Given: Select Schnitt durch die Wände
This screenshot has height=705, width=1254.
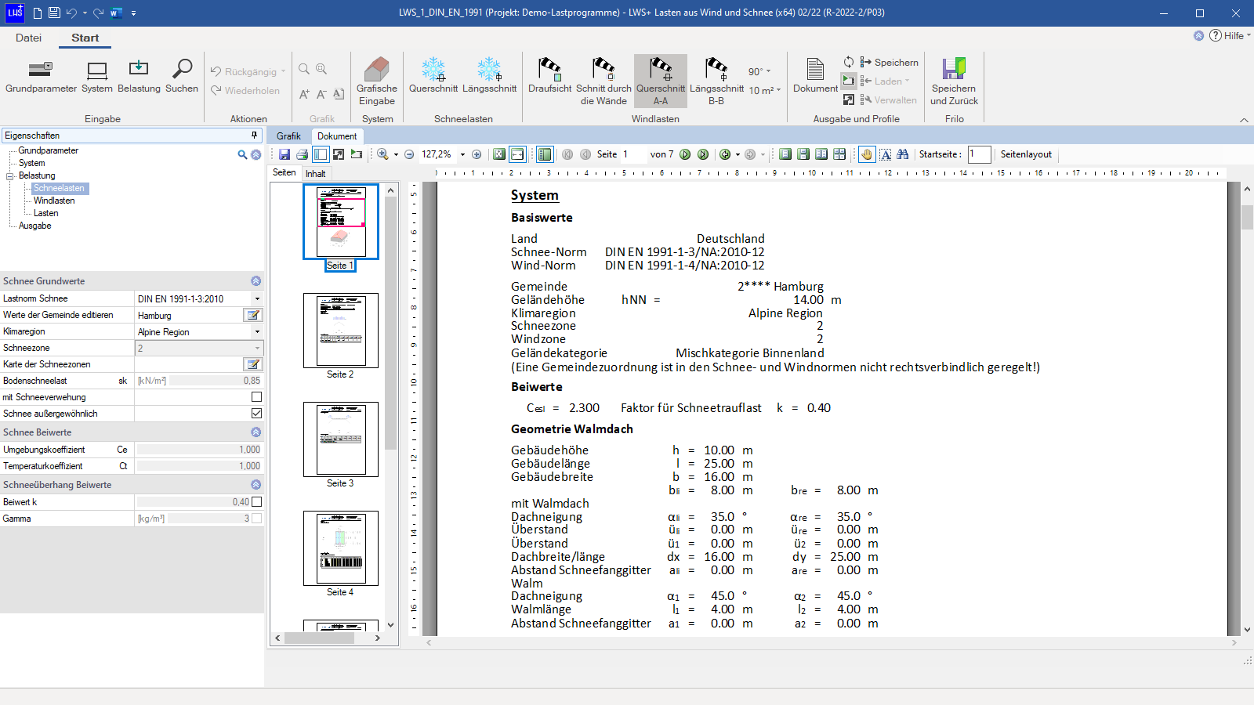Looking at the screenshot, I should coord(603,81).
